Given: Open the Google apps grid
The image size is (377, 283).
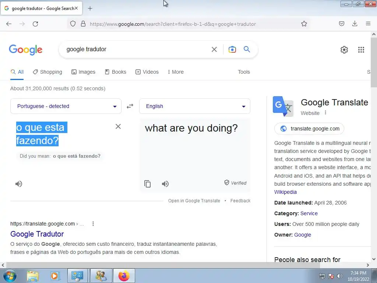Looking at the screenshot, I should [x=361, y=50].
